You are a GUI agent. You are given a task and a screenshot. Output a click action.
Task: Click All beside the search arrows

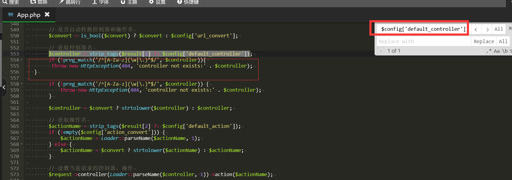(499, 29)
